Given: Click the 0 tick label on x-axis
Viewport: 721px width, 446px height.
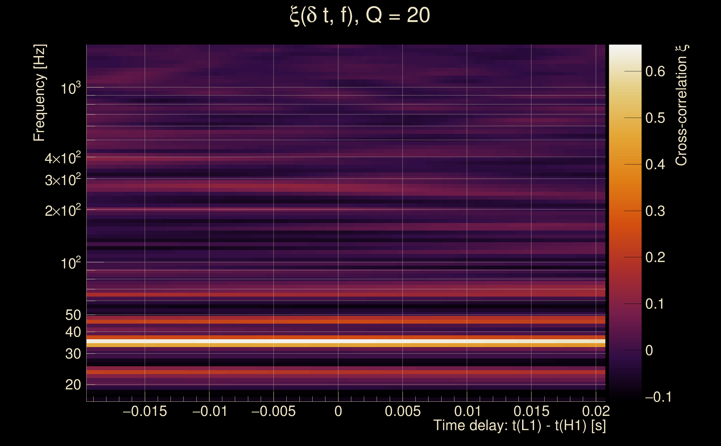Looking at the screenshot, I should [x=338, y=411].
